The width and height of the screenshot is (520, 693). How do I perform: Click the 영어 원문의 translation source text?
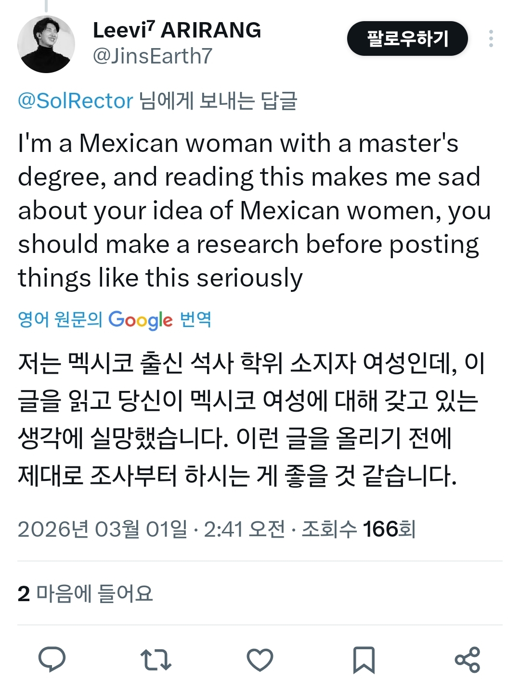tap(60, 319)
